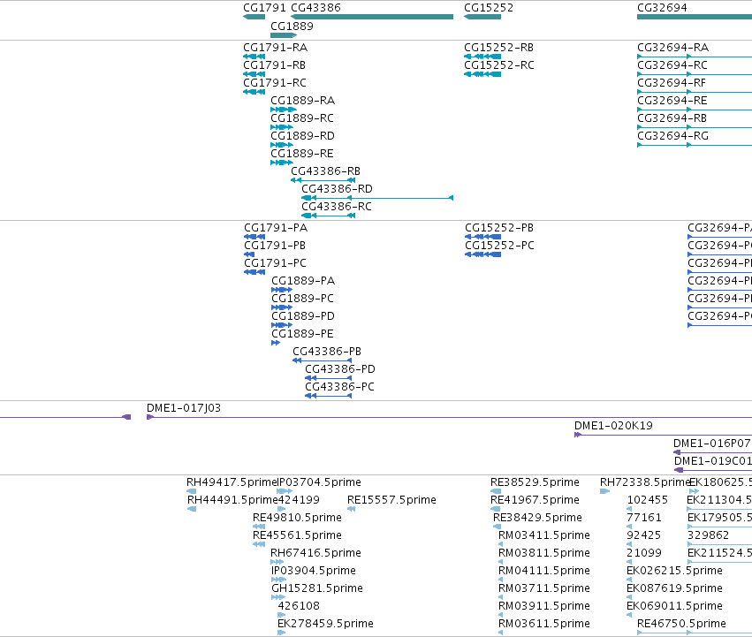Click protein CG1791-PA
Screen dimensions: 752x637
coord(276,228)
